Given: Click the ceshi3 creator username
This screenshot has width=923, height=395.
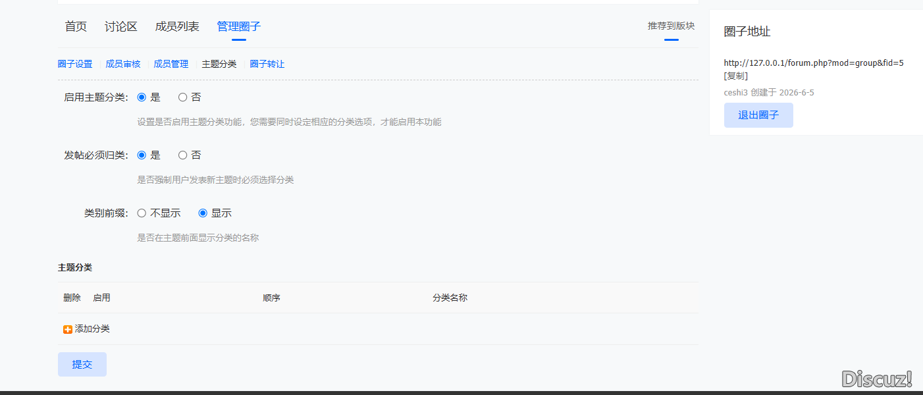Looking at the screenshot, I should point(736,93).
